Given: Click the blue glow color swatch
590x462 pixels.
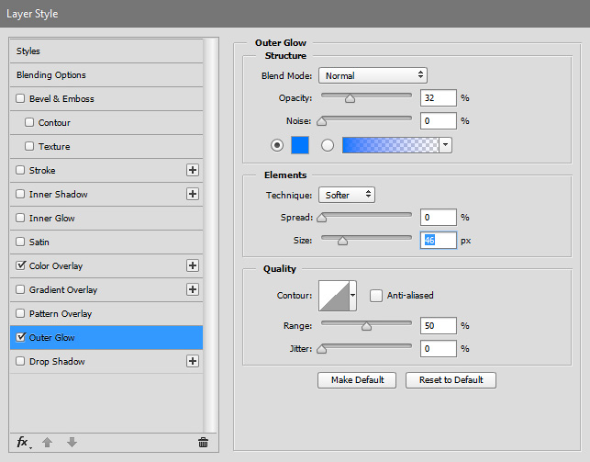Looking at the screenshot, I should pyautogui.click(x=300, y=145).
